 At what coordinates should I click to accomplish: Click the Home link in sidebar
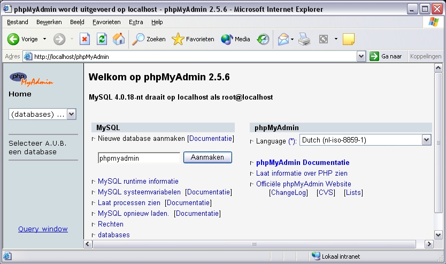point(20,94)
